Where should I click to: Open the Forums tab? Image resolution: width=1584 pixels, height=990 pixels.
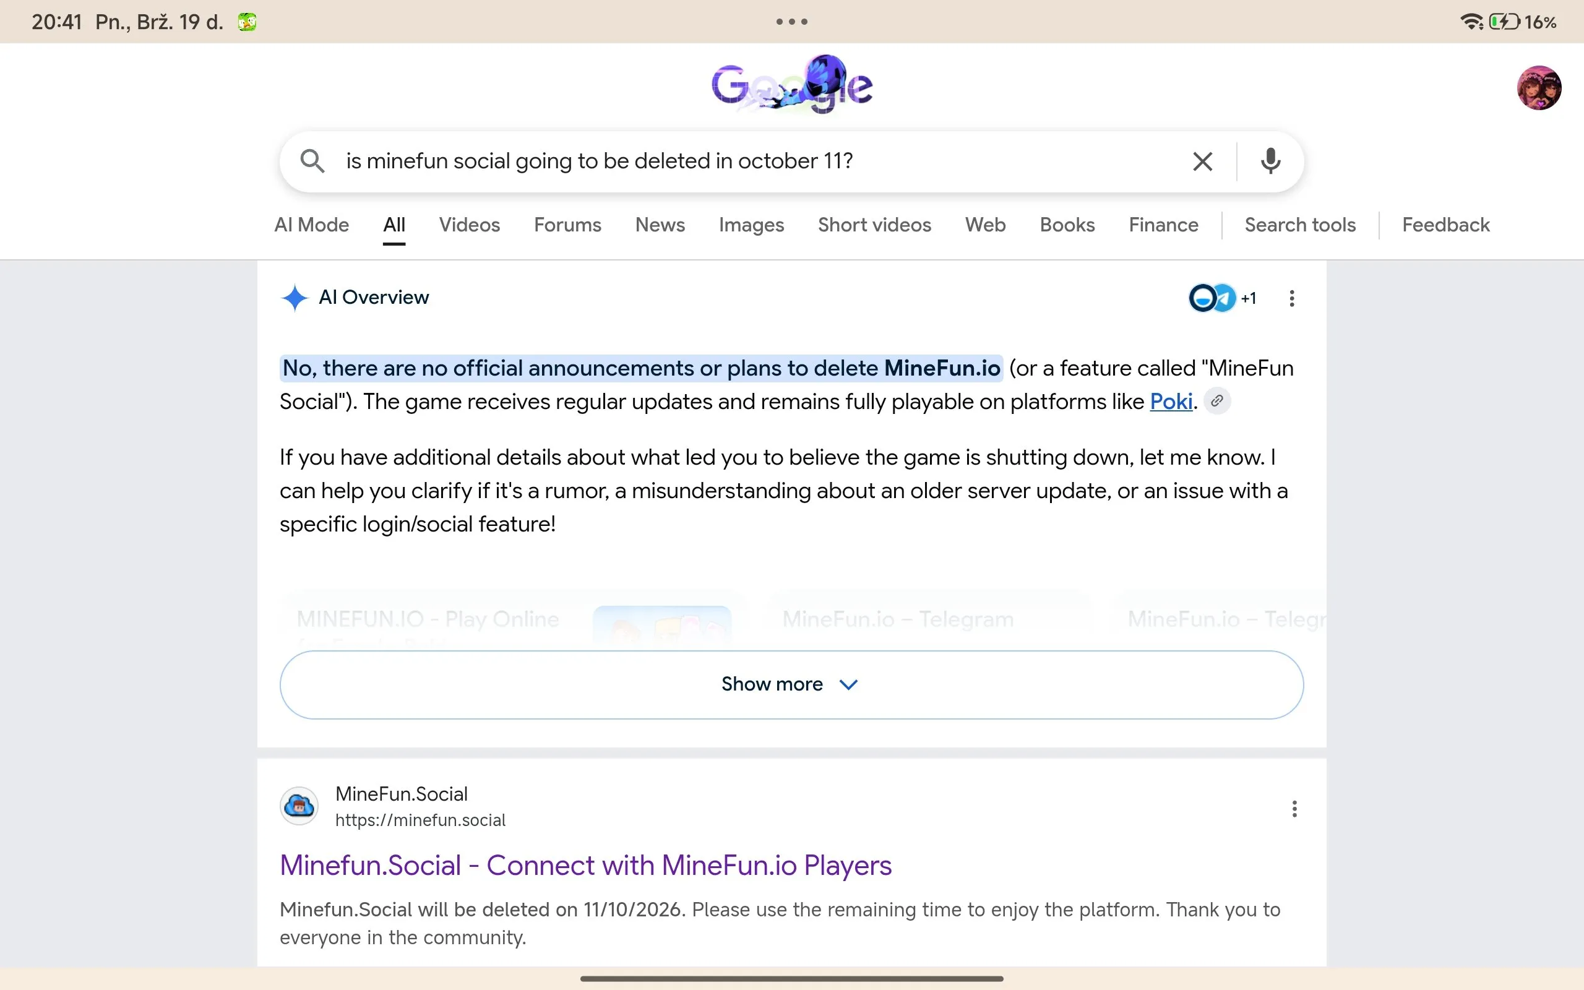pos(567,225)
